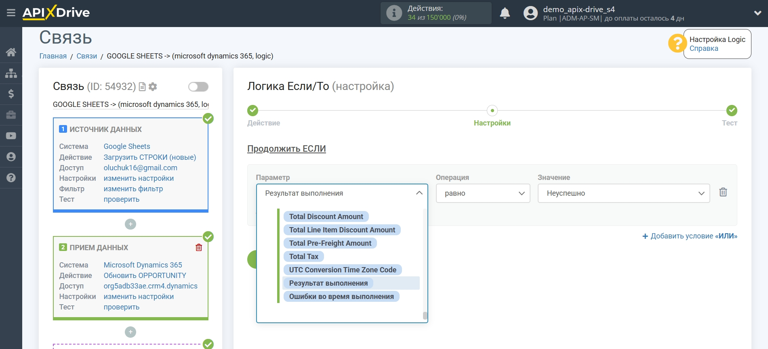Open profile icon in sidebar
The image size is (768, 349).
pos(11,157)
